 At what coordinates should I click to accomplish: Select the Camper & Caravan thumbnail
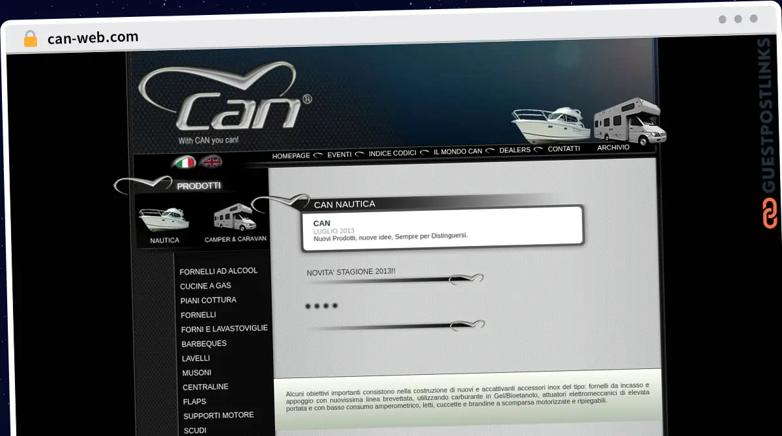coord(235,217)
